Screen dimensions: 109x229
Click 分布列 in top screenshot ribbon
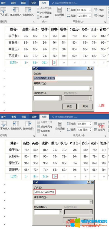pos(99,16)
